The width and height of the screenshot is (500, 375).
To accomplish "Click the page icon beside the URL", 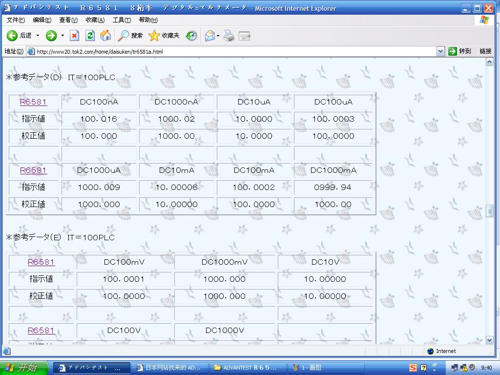I will pos(31,51).
